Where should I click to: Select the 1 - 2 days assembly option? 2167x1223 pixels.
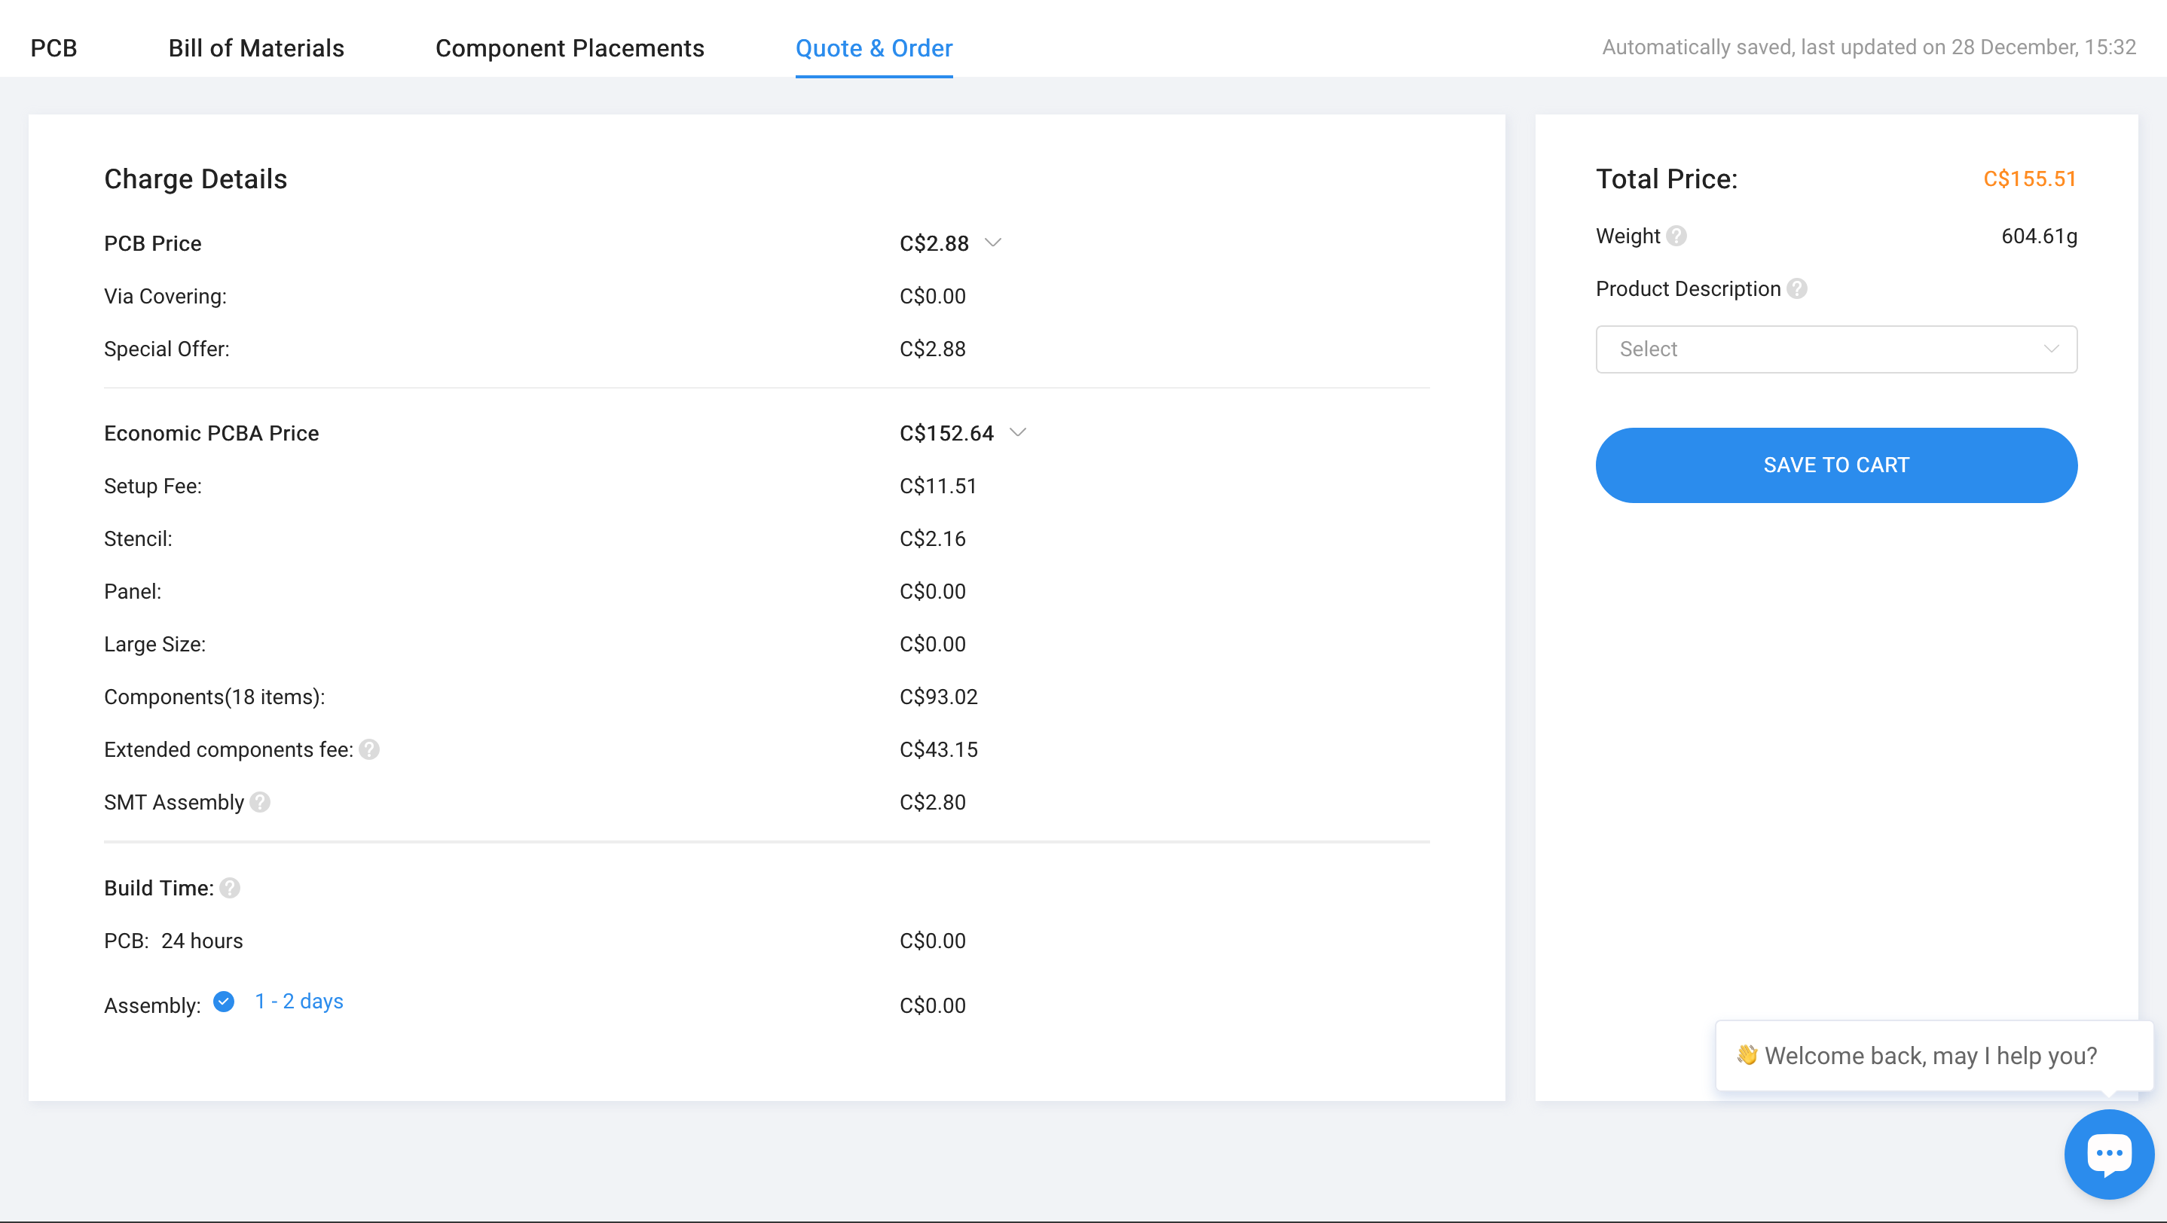click(x=224, y=1002)
